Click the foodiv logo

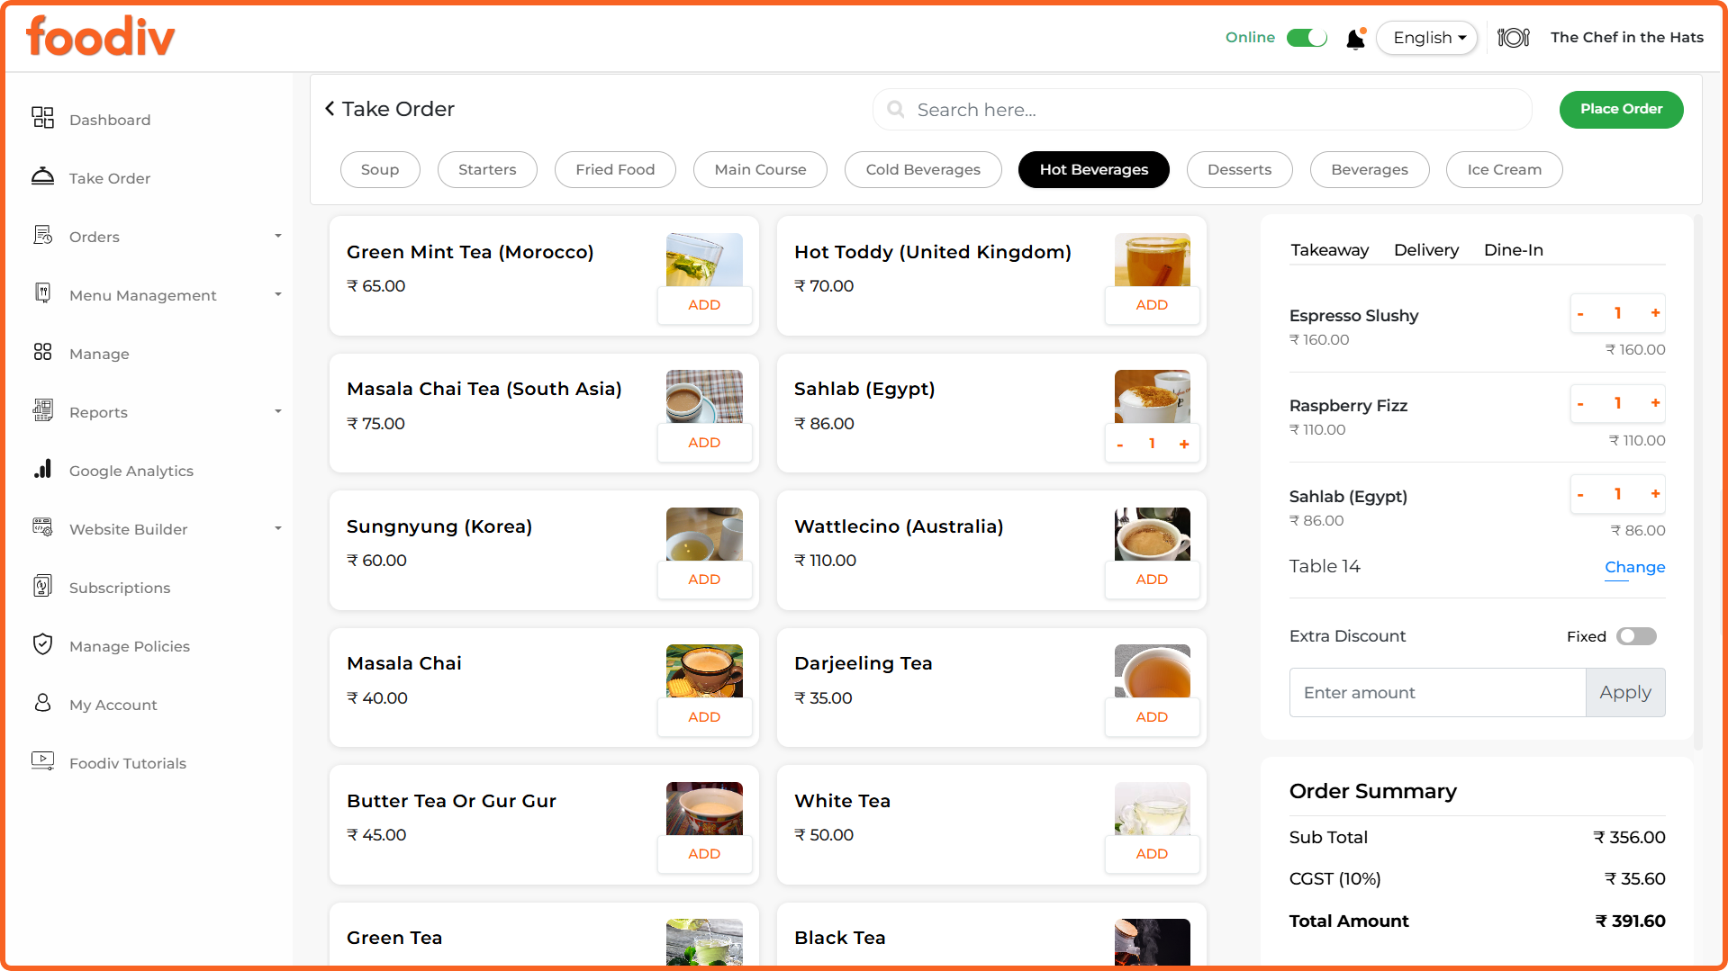coord(101,38)
